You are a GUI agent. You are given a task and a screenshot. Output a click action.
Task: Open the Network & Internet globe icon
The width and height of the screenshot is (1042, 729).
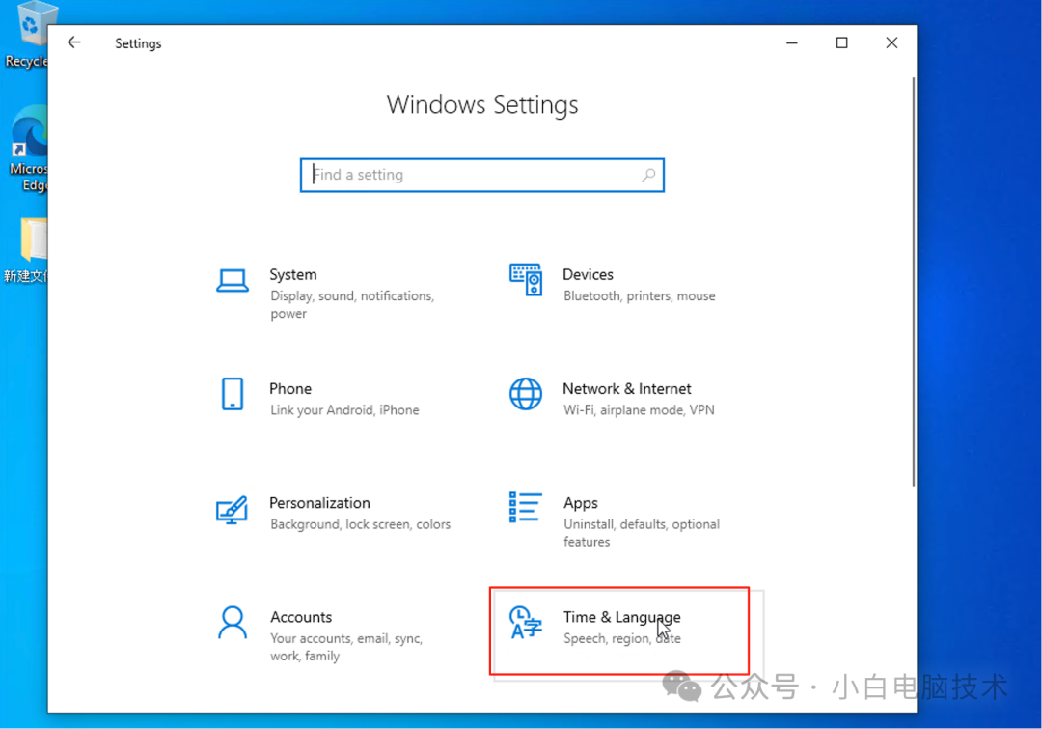[x=526, y=394]
